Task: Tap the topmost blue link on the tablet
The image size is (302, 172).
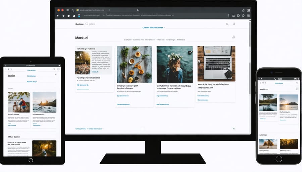Action: 32,70
